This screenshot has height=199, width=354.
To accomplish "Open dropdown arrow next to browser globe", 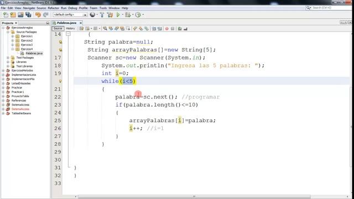I will tap(97, 15).
